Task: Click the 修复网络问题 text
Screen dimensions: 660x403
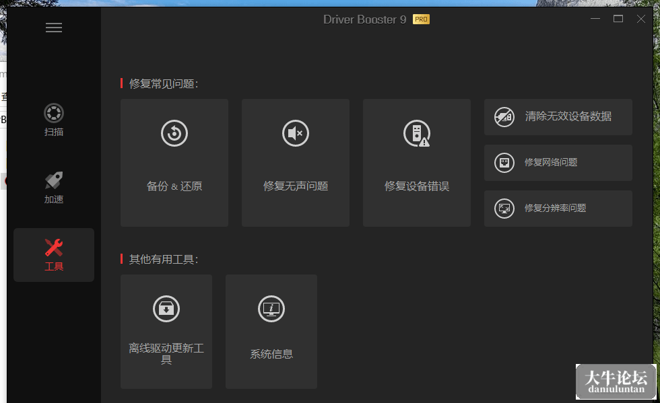Action: pos(551,162)
